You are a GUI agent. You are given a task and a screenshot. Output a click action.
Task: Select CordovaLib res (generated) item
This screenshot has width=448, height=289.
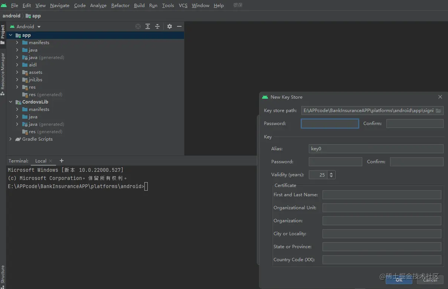click(42, 132)
